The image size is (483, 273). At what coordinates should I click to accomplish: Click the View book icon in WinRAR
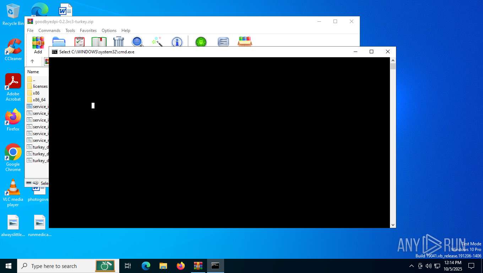[x=99, y=42]
